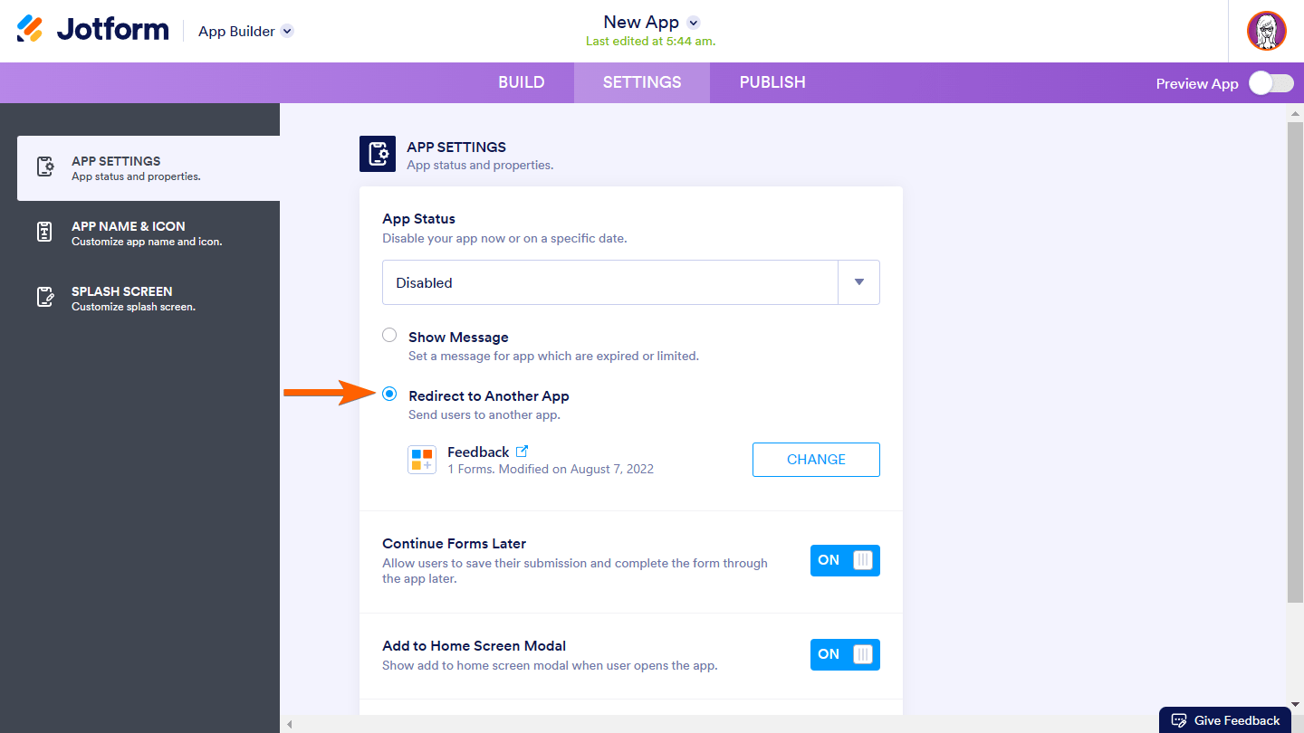
Task: Open Feedback app external link icon
Action: click(x=523, y=452)
